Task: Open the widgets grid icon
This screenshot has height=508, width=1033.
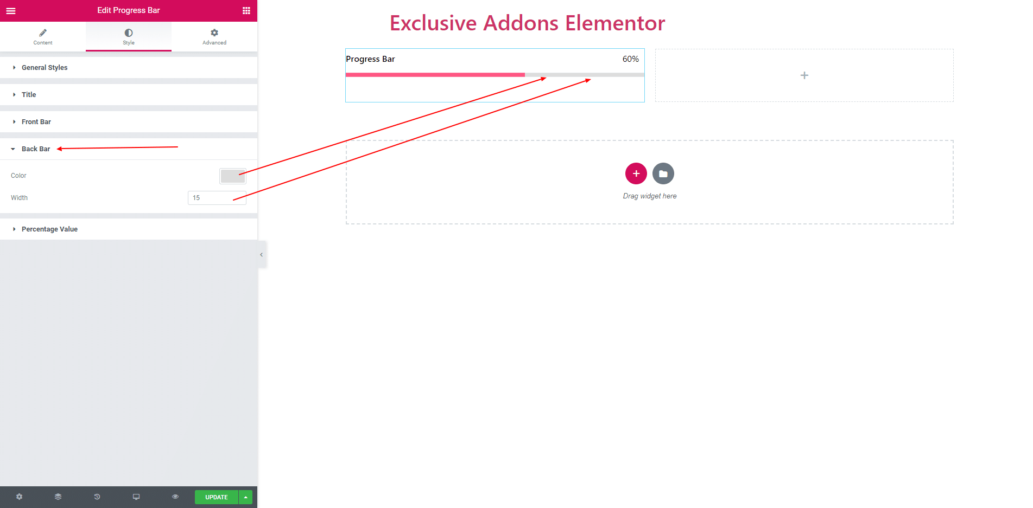Action: tap(246, 10)
